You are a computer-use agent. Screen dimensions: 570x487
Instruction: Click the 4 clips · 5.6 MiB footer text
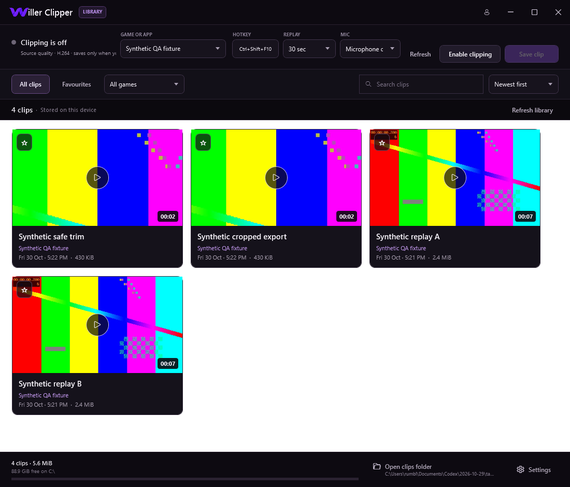click(x=32, y=463)
